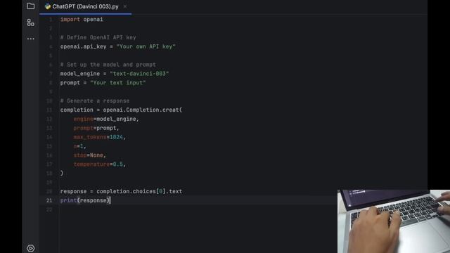Show more tool windows via the three-dots icon
The height and width of the screenshot is (253, 450).
30,39
